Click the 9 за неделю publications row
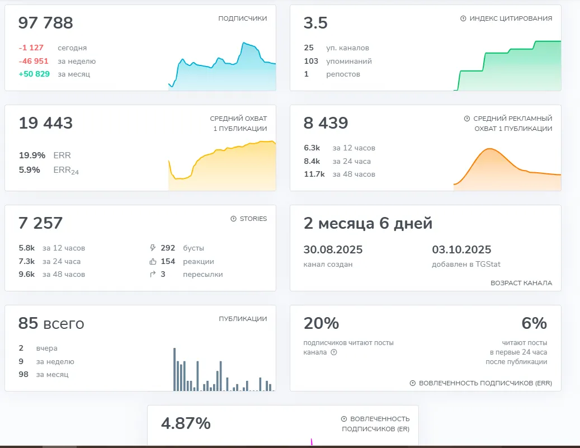The height and width of the screenshot is (448, 580). point(46,361)
